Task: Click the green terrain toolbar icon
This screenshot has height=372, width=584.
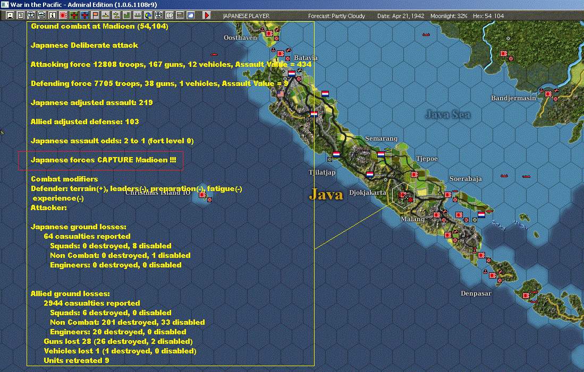Action: (x=127, y=15)
